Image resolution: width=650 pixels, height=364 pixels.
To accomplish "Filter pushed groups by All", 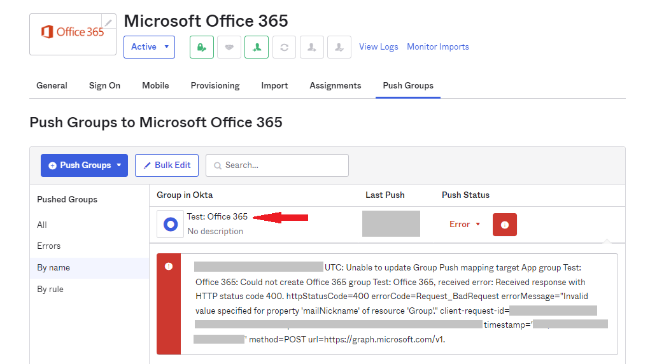I will click(x=42, y=225).
